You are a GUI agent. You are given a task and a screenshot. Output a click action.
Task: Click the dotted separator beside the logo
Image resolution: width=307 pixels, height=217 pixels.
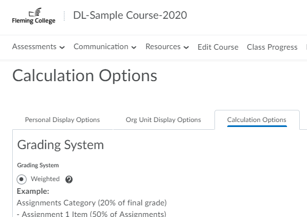click(64, 16)
